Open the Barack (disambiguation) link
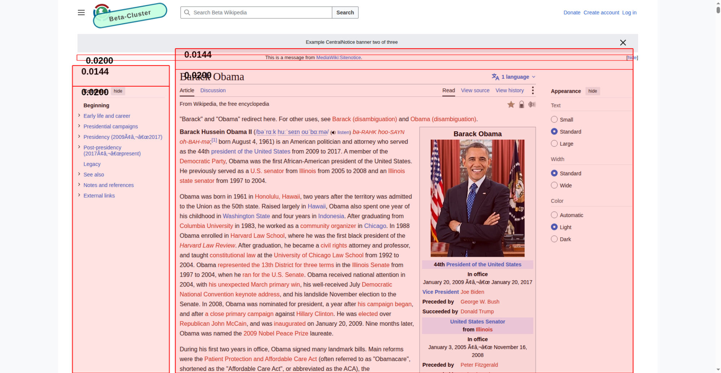Viewport: 721px width, 373px height. tap(364, 119)
